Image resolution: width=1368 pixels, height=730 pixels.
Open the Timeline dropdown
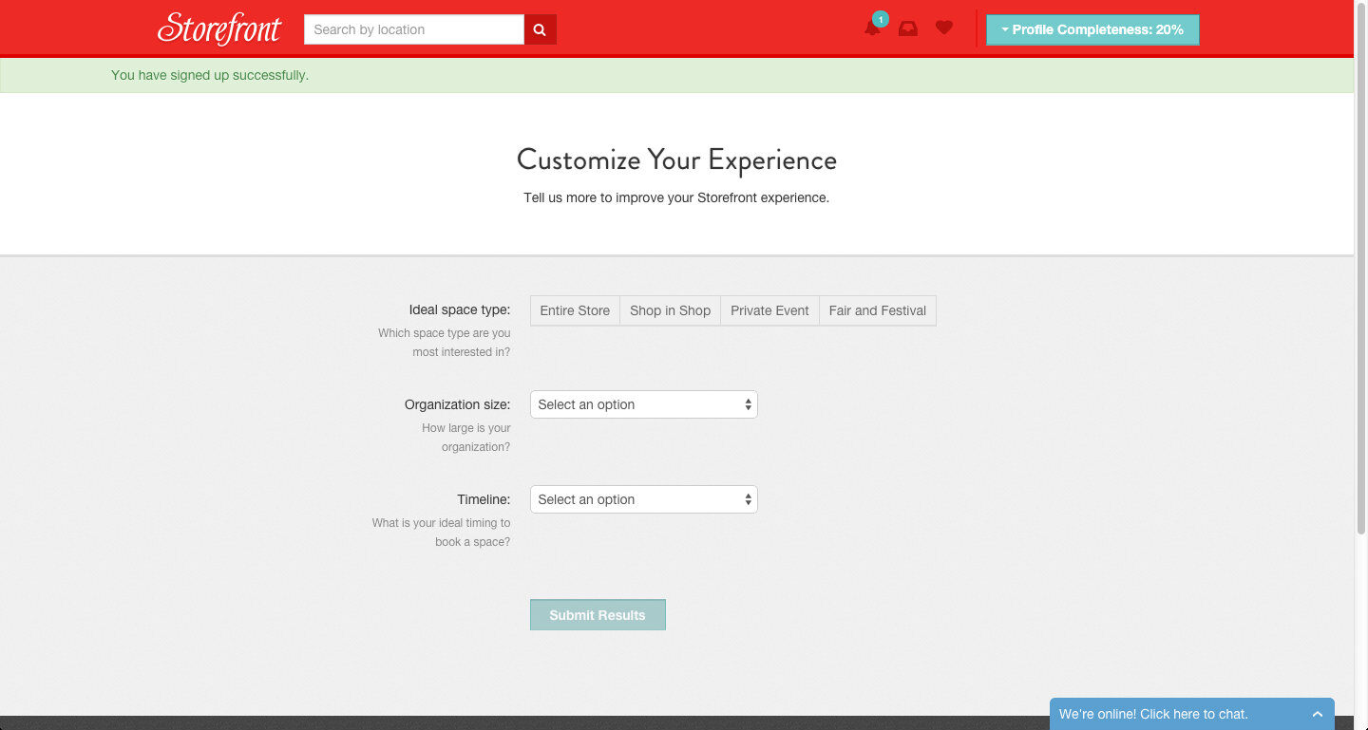pyautogui.click(x=643, y=499)
